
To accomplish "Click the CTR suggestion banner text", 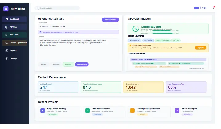I will 60,32.
